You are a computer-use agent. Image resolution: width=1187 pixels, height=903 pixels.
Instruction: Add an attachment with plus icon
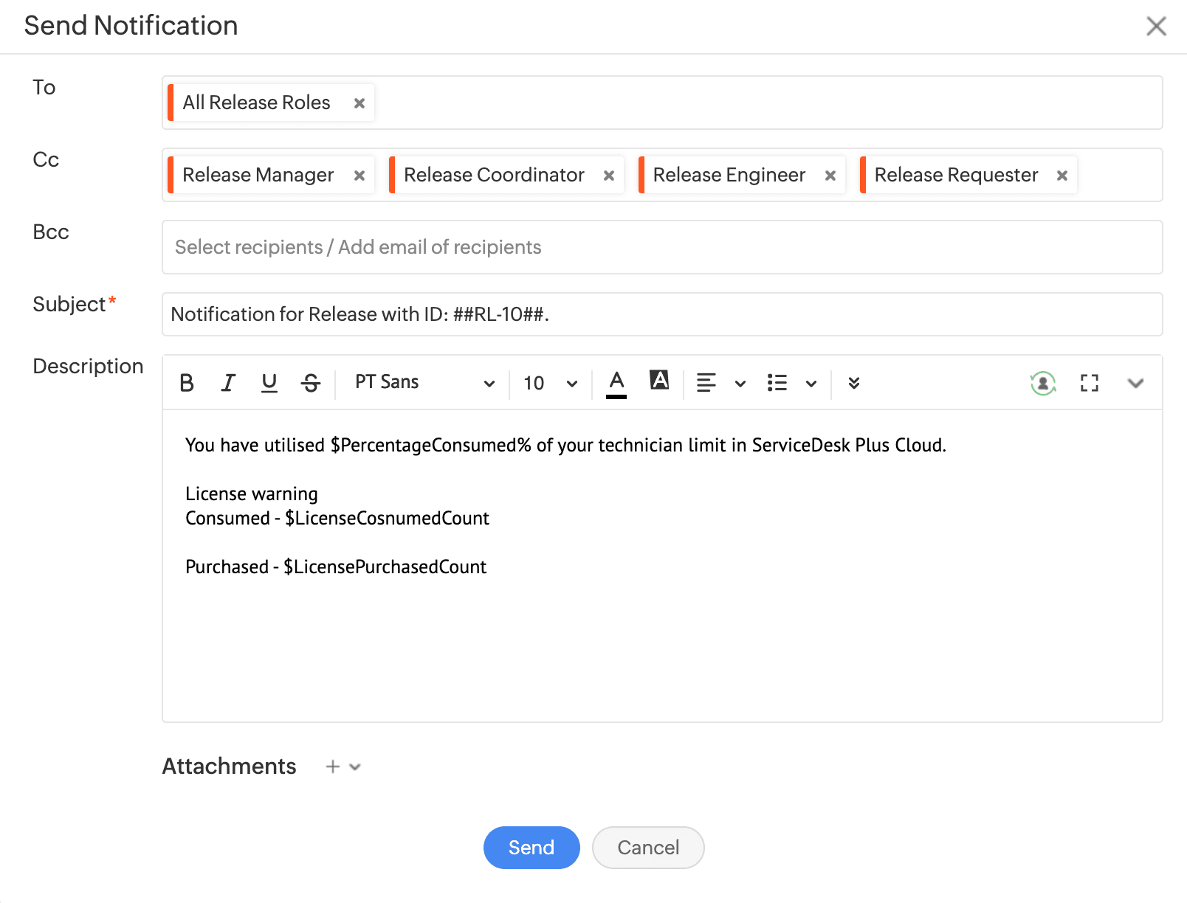click(x=333, y=767)
